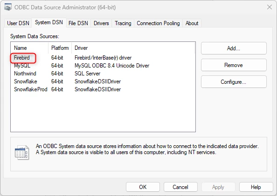Click the data source info icon
The image size is (277, 196).
pos(22,152)
